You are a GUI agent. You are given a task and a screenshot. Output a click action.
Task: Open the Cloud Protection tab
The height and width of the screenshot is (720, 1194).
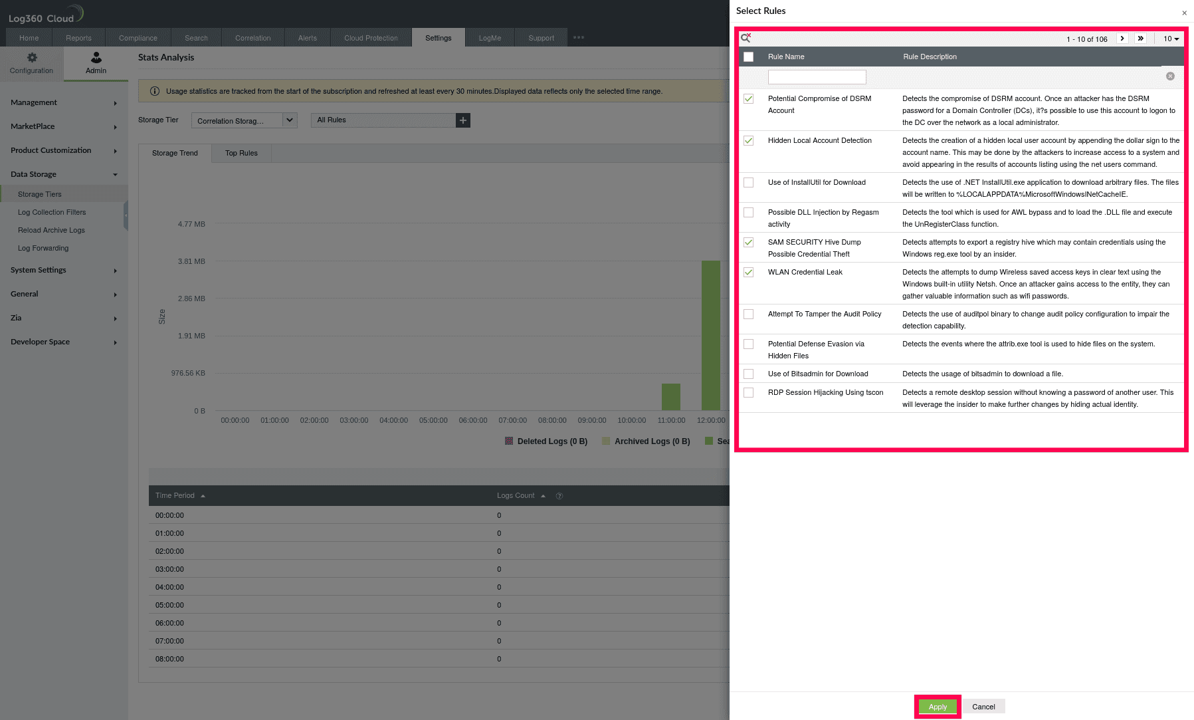tap(371, 38)
